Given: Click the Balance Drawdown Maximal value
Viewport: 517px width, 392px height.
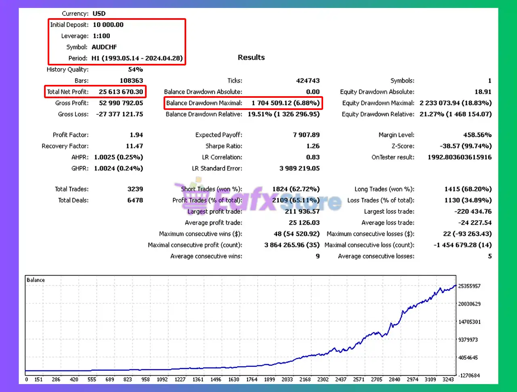Looking at the screenshot, I should [286, 103].
